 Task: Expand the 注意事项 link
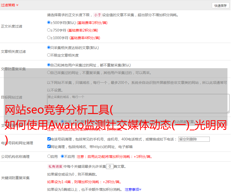tap(133, 190)
